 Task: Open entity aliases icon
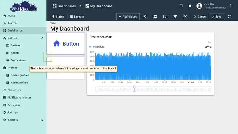pyautogui.click(x=165, y=17)
